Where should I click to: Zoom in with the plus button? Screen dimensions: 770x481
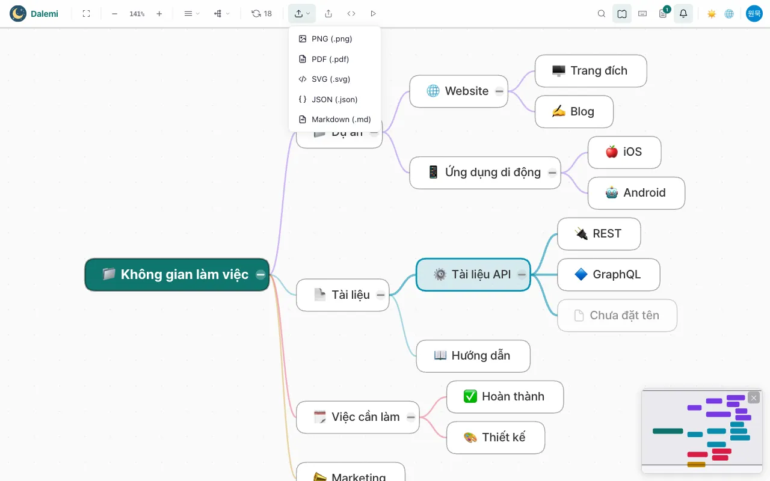tap(159, 13)
